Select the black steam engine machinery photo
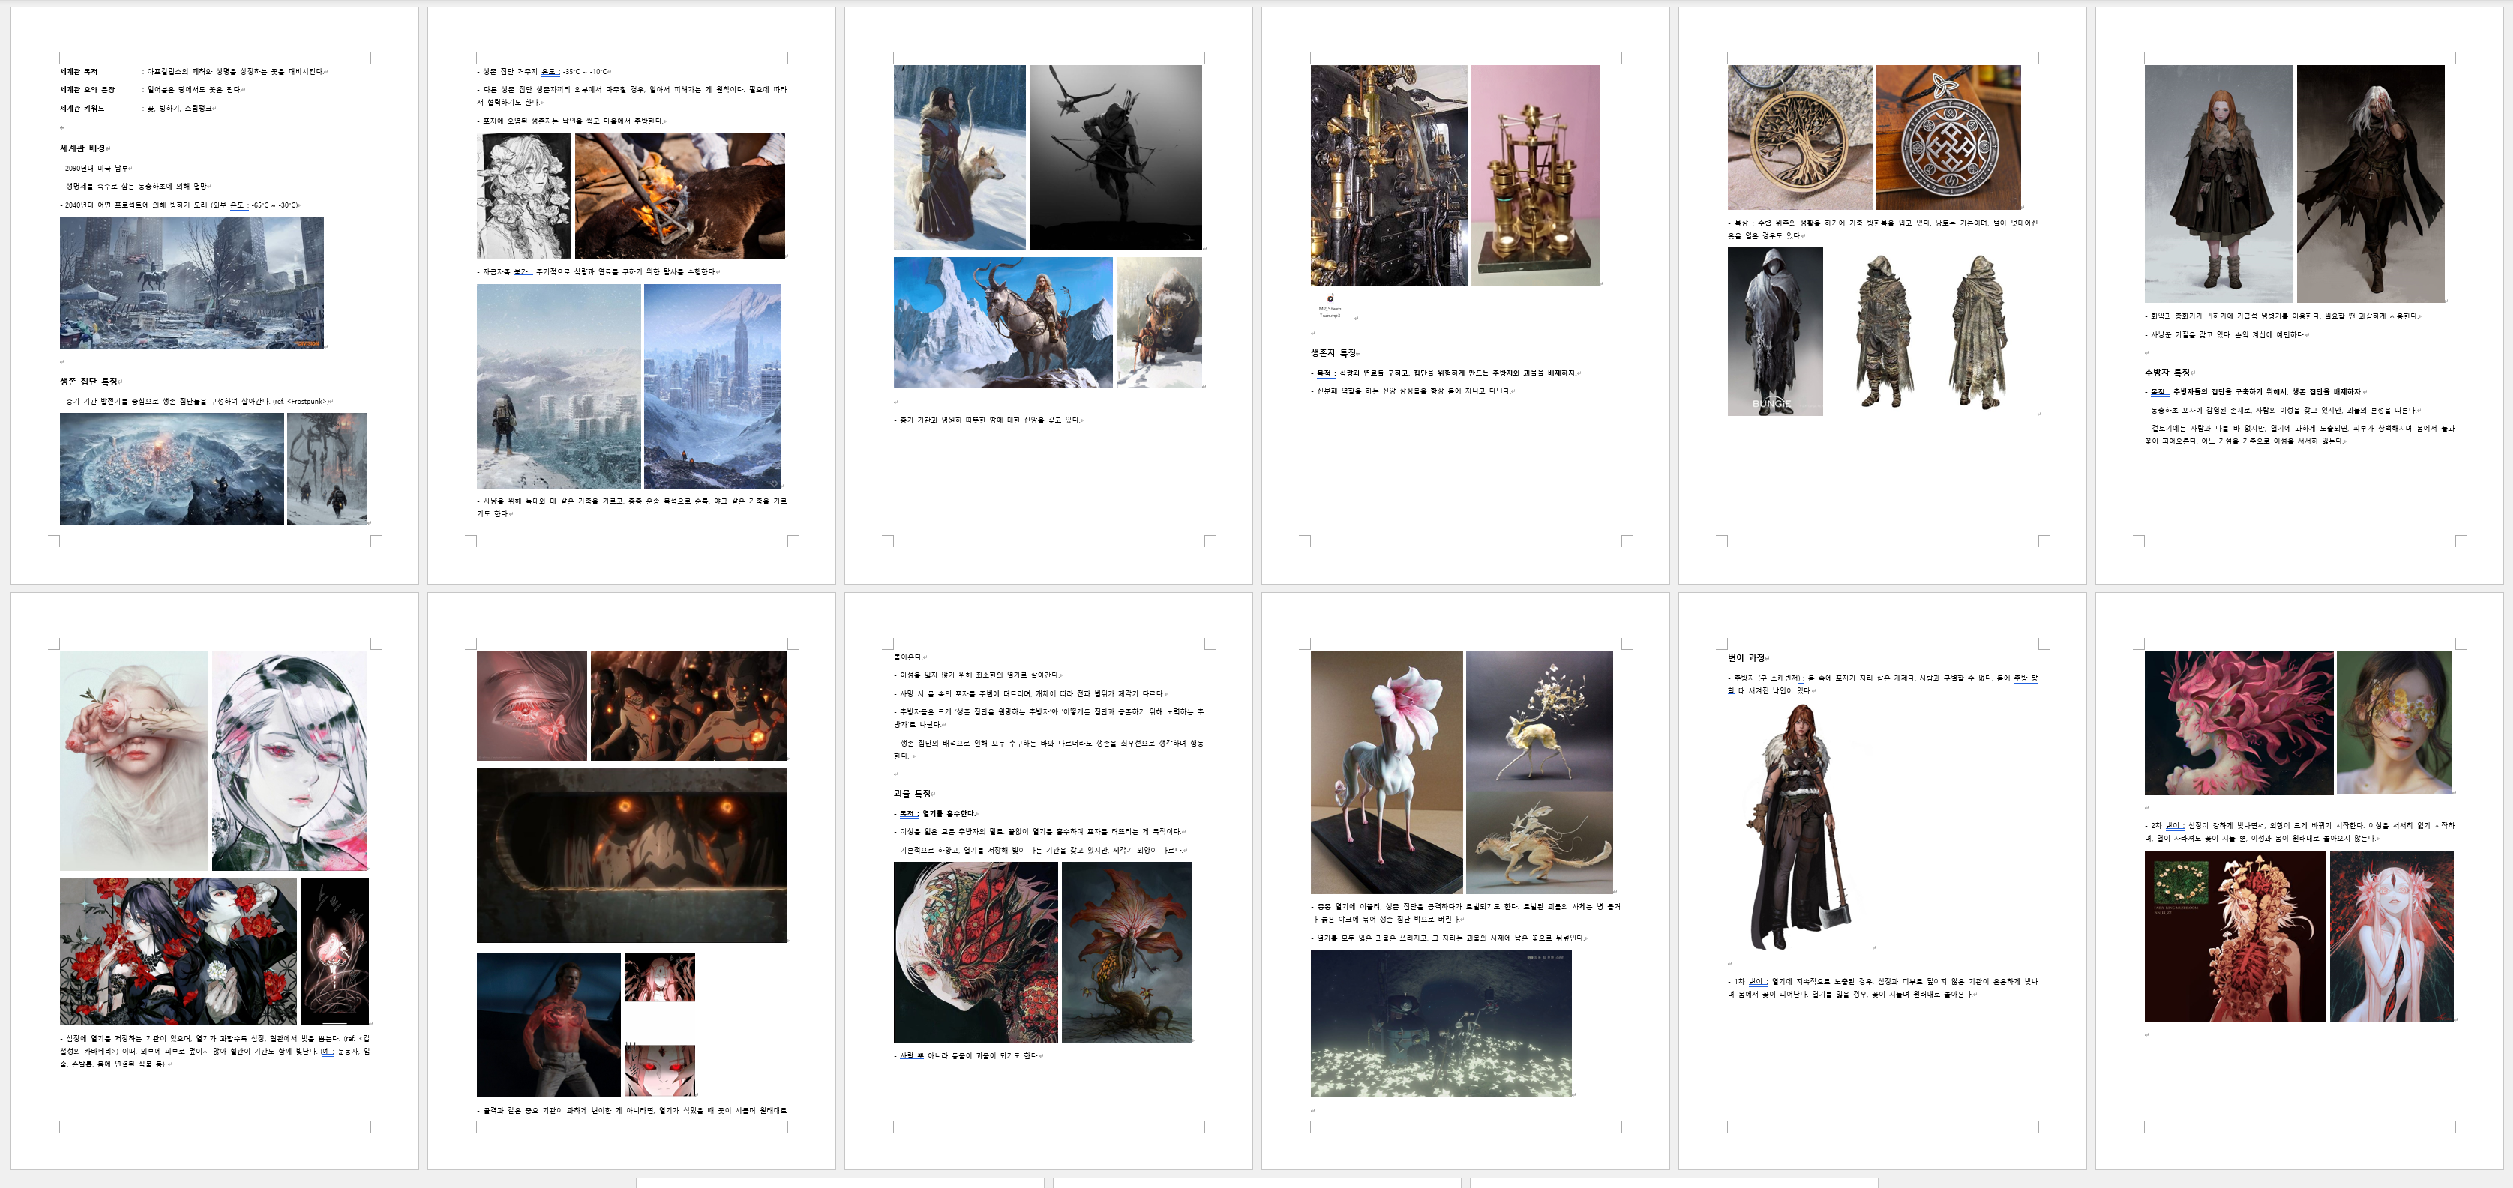Image resolution: width=2513 pixels, height=1188 pixels. [x=1389, y=175]
